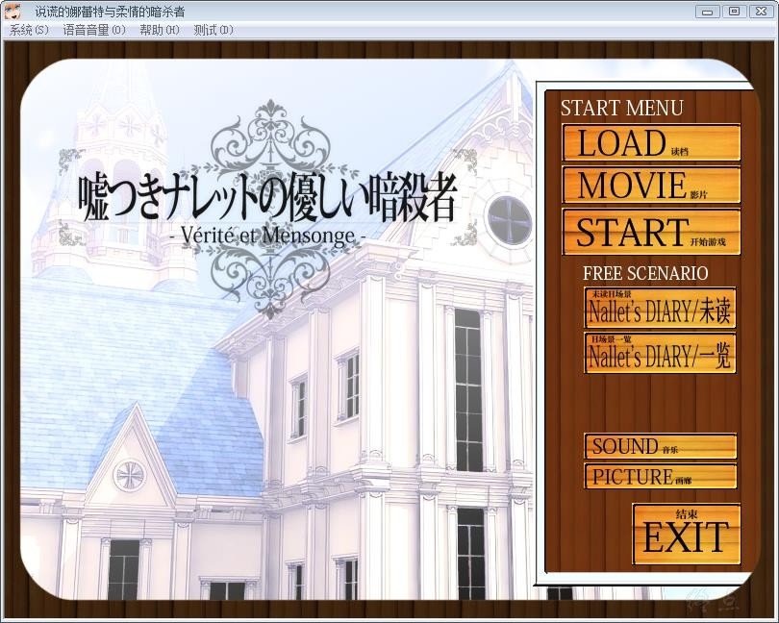
Task: Close the game window
Action: coord(759,11)
